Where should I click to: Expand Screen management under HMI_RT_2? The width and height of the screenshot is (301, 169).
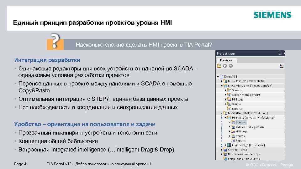pyautogui.click(x=230, y=127)
